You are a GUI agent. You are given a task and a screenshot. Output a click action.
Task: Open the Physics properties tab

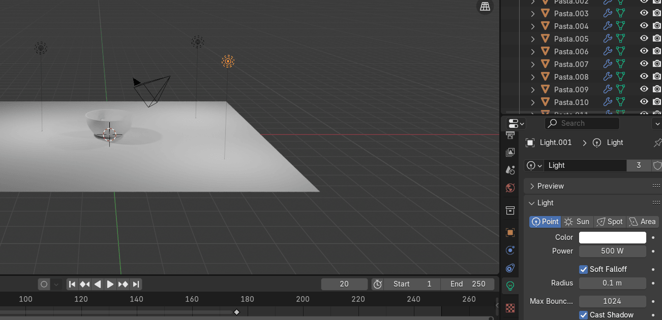pyautogui.click(x=510, y=250)
